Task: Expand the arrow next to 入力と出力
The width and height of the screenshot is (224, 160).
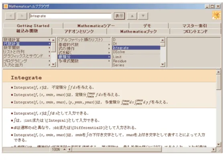Action: click(49, 65)
